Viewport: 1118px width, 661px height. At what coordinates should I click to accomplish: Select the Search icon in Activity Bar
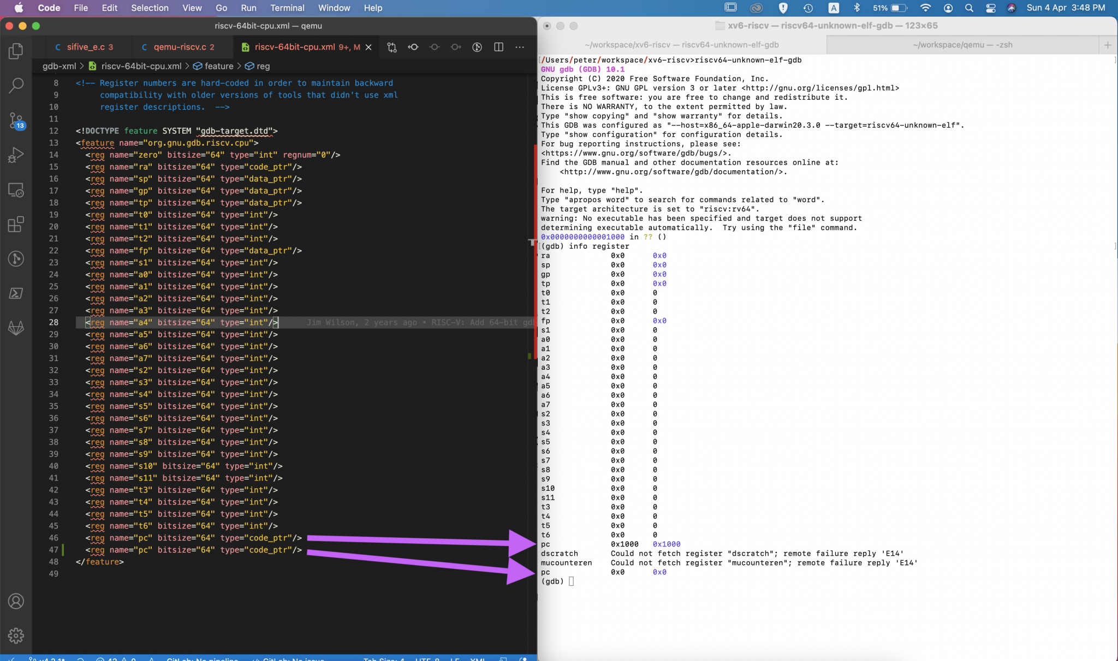coord(16,86)
